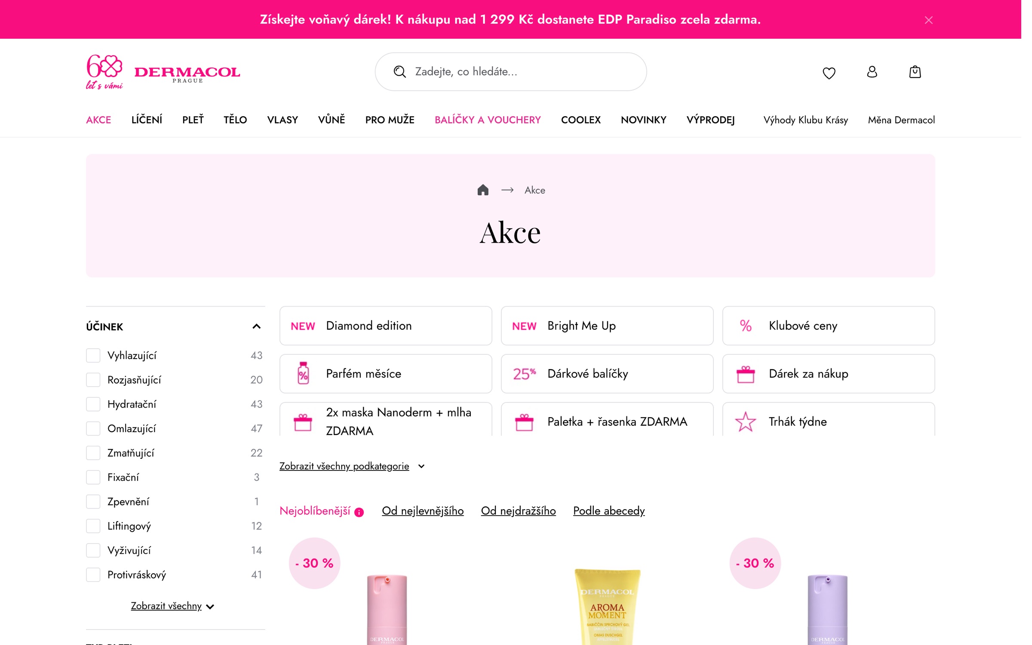This screenshot has height=645, width=1032.
Task: Open BALÍČKY A VOUCHERY menu
Action: click(488, 120)
